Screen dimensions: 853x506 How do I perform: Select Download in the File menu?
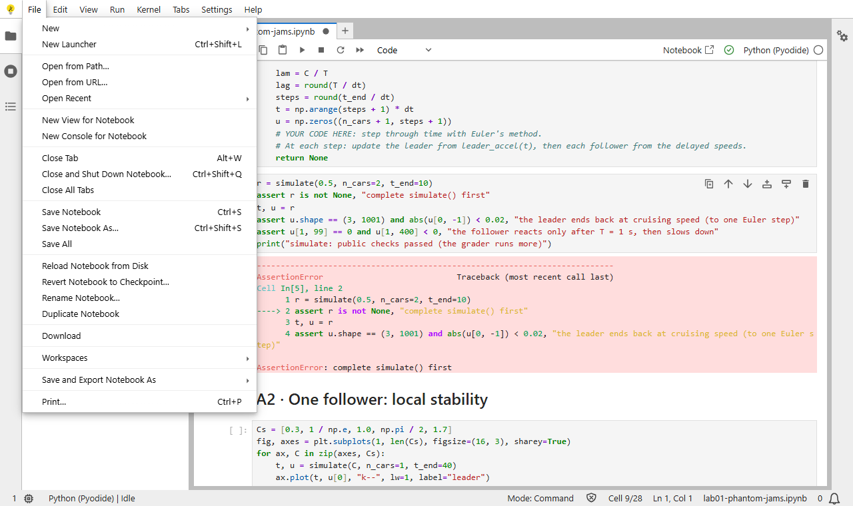139,336
